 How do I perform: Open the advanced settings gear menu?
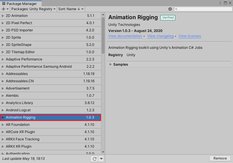click(x=170, y=9)
